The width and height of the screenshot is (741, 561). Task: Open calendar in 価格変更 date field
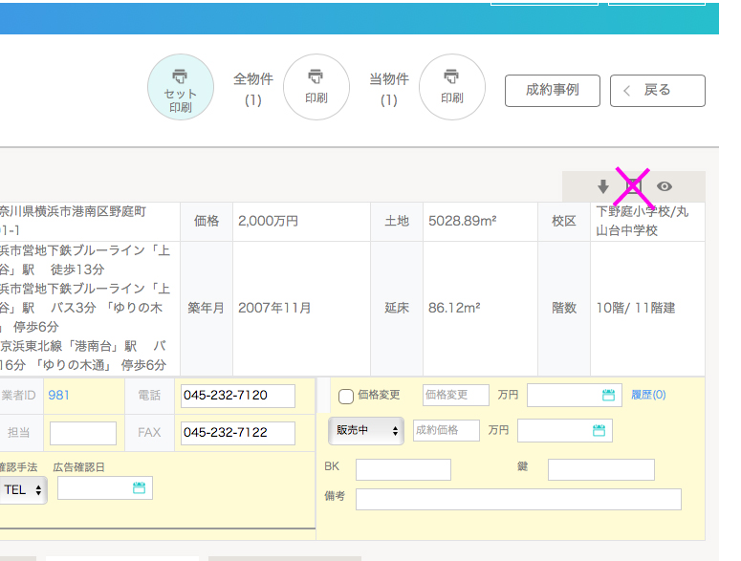pyautogui.click(x=608, y=396)
